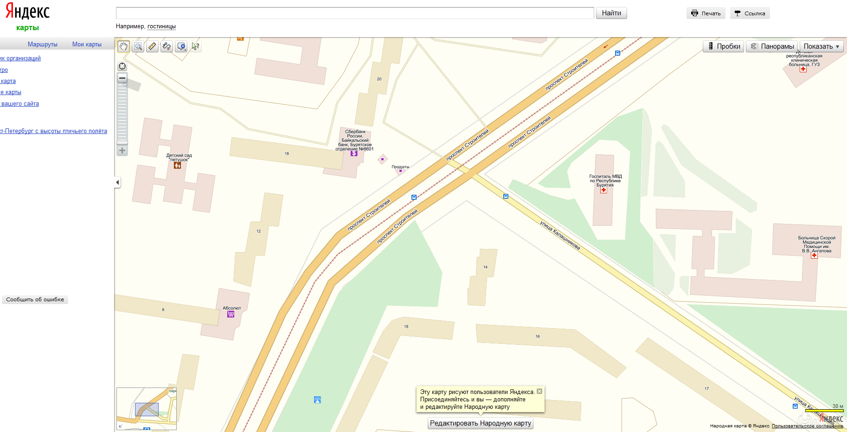This screenshot has width=847, height=432.
Task: Click building number 17 on the map
Action: click(706, 388)
